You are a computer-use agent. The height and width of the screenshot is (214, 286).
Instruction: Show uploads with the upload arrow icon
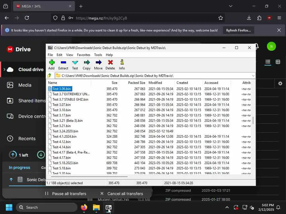[x=13, y=155]
